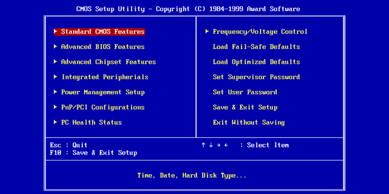Viewport: 389px width, 194px height.
Task: Open Advanced BIOS Features menu
Action: click(x=103, y=47)
